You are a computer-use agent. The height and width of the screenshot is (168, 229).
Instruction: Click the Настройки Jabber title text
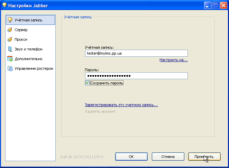(x=28, y=6)
